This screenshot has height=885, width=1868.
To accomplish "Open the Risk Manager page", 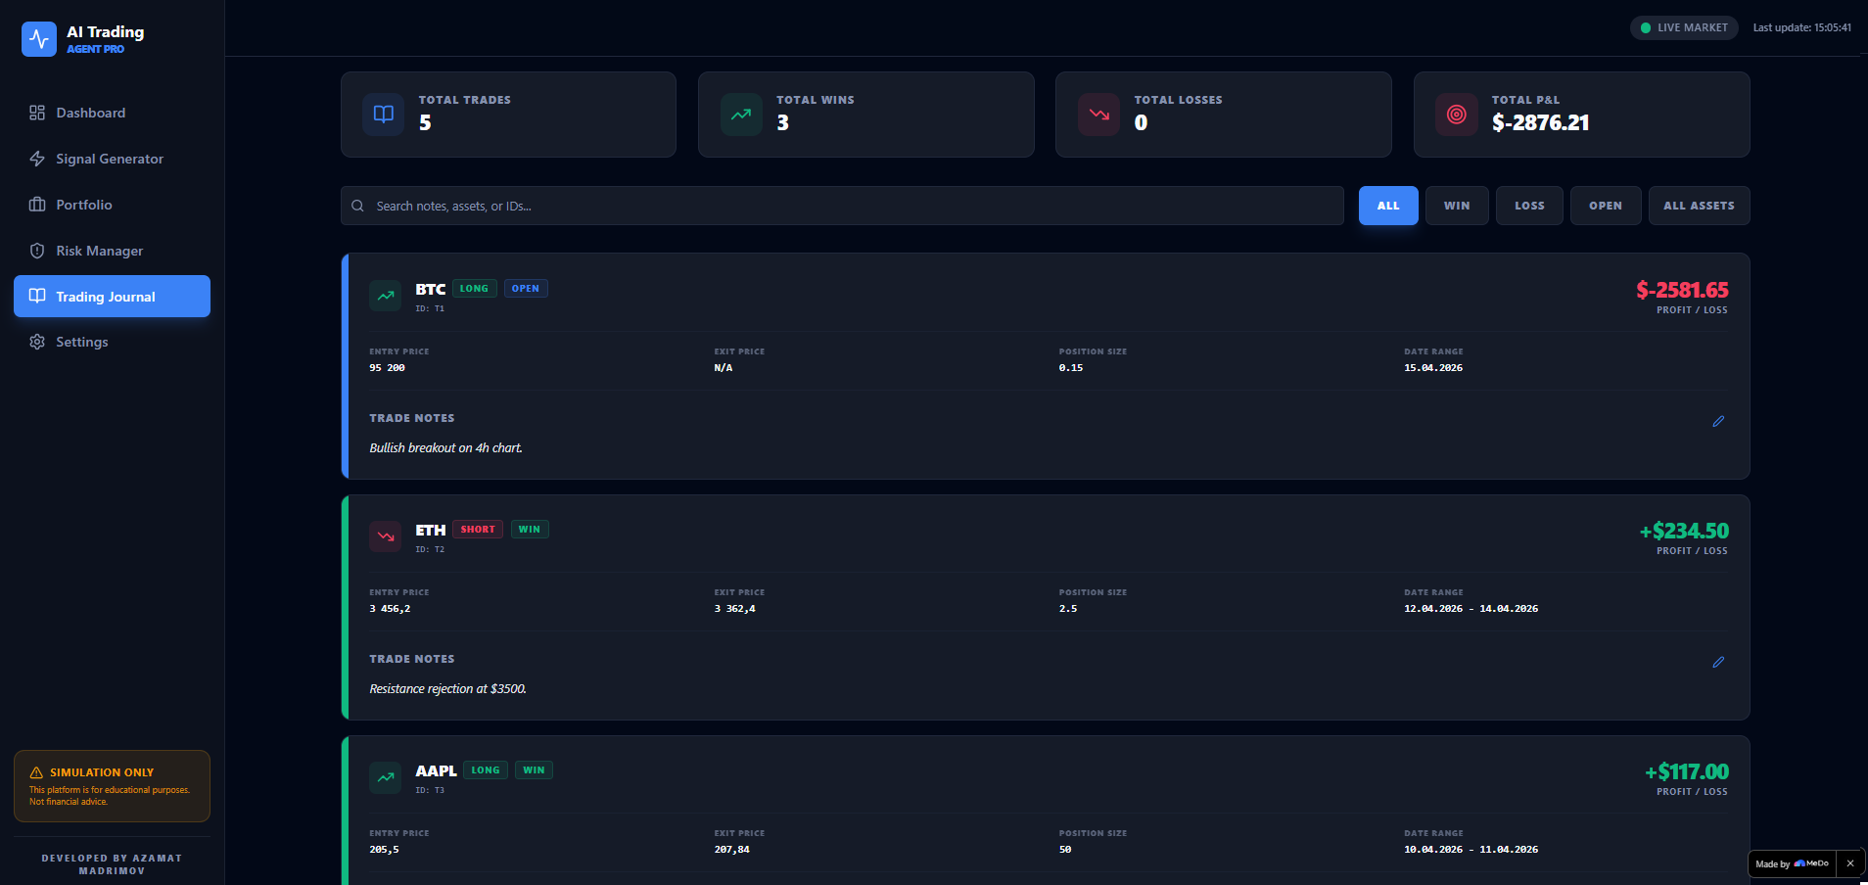I will pyautogui.click(x=112, y=251).
